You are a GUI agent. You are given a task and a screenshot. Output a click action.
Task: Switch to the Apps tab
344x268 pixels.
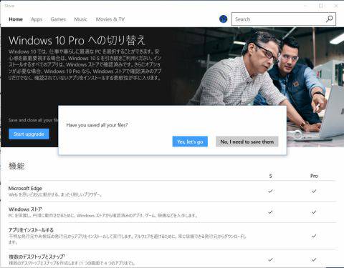pyautogui.click(x=37, y=19)
